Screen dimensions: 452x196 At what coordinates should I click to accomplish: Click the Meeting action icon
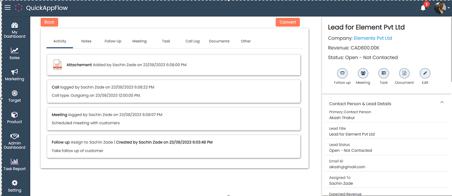click(363, 73)
